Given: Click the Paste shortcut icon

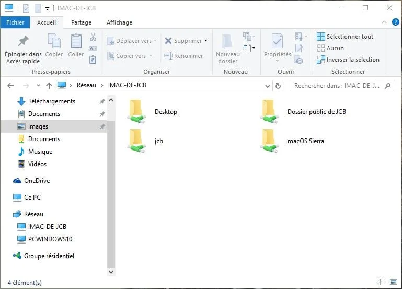Looking at the screenshot, I should (x=93, y=60).
